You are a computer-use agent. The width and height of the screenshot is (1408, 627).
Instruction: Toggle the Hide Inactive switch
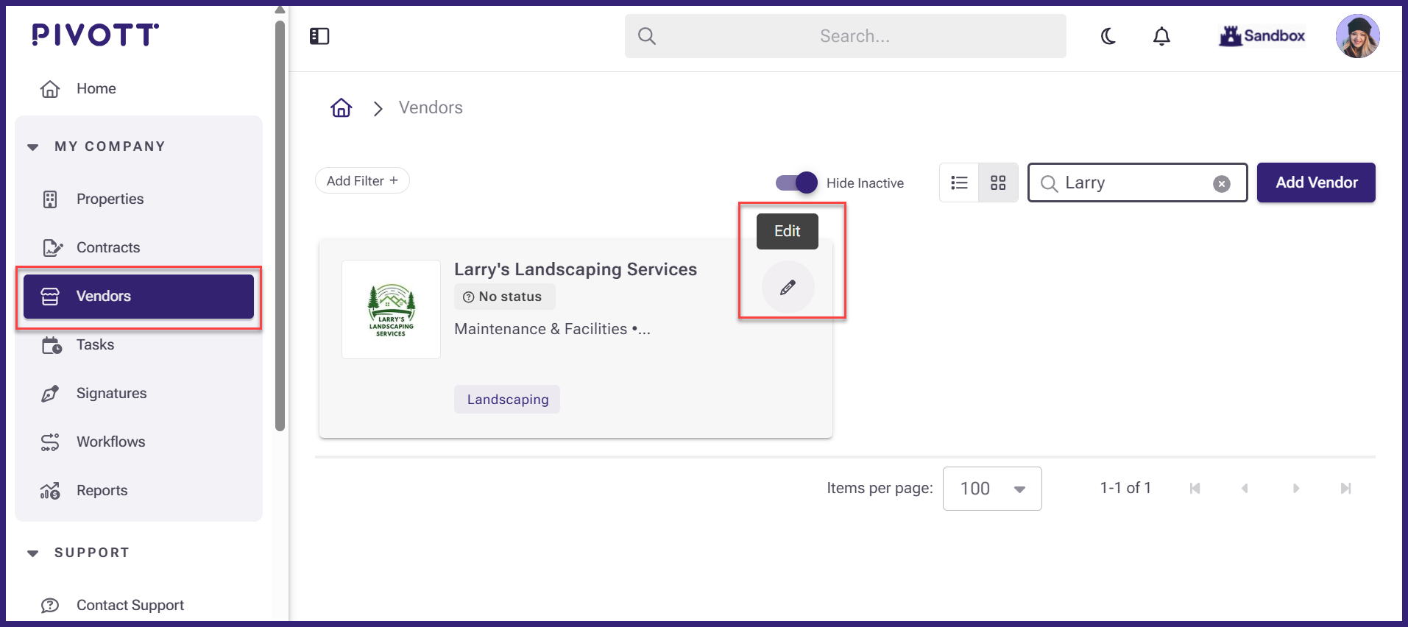pos(796,183)
